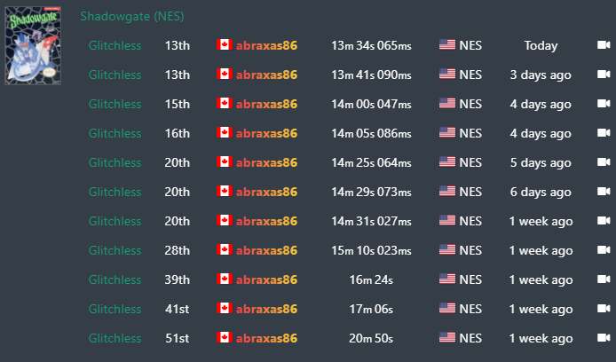
Task: Open video icon for the 20m 50s run
Action: (x=604, y=338)
